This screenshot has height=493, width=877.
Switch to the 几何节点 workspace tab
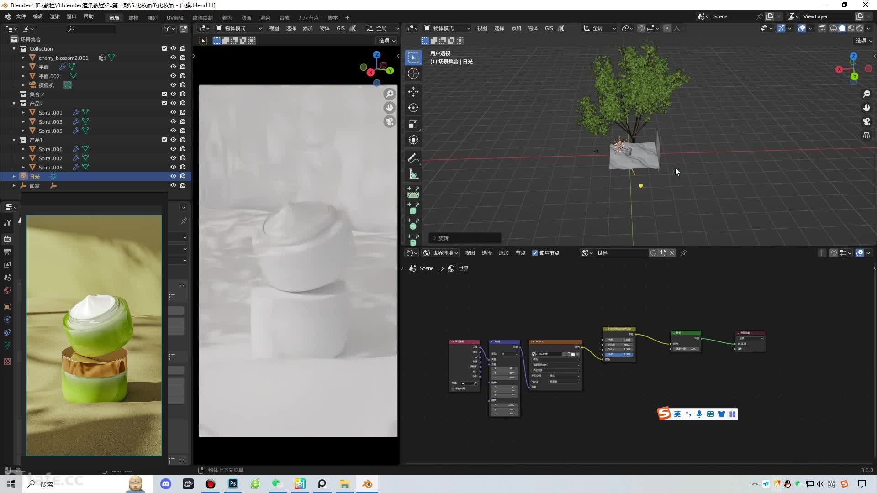[x=309, y=18]
